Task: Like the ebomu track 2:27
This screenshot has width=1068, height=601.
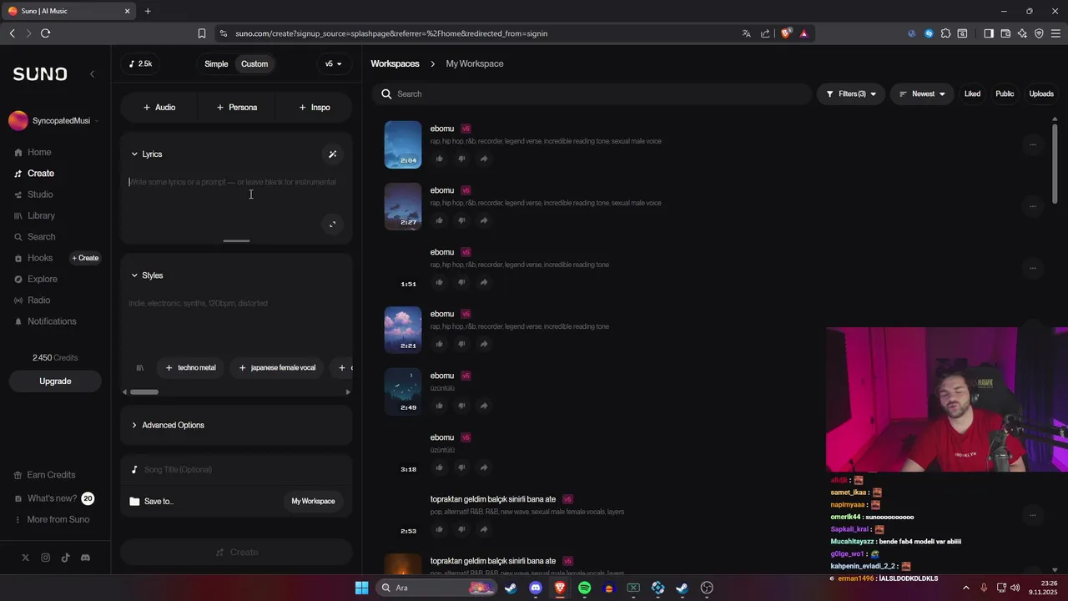Action: click(x=440, y=220)
